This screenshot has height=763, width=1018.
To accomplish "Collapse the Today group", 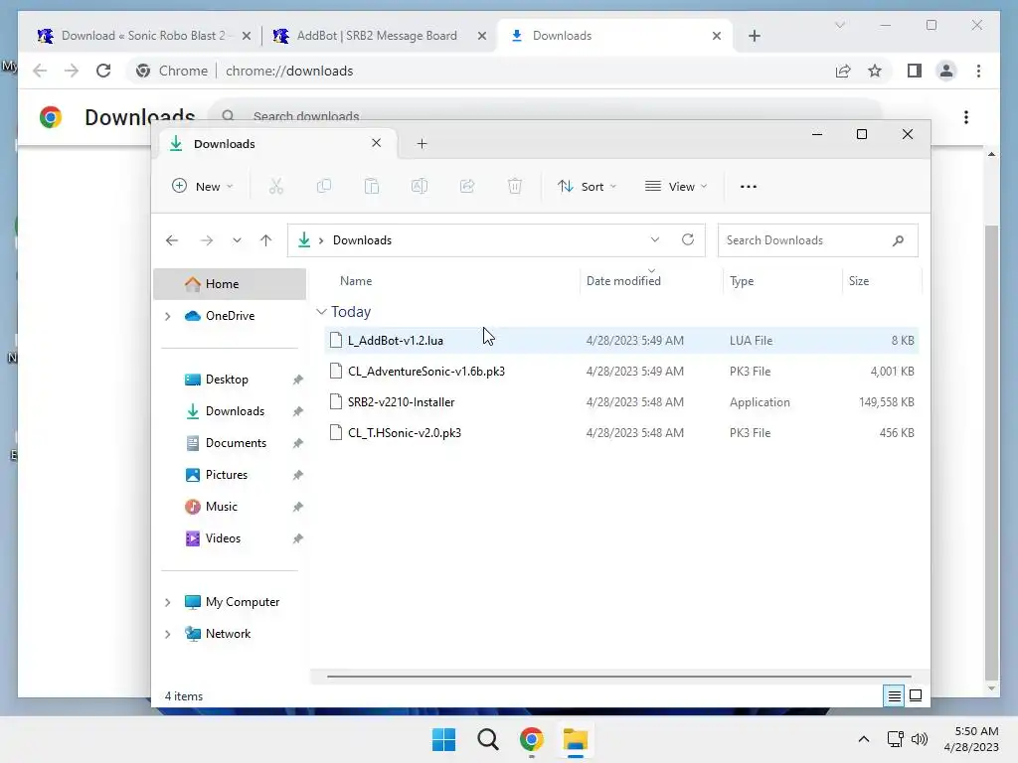I will click(321, 312).
